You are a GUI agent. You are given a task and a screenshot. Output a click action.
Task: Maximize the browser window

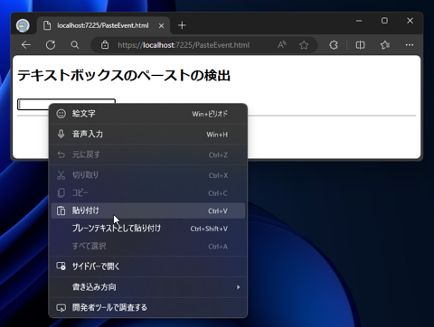384,21
